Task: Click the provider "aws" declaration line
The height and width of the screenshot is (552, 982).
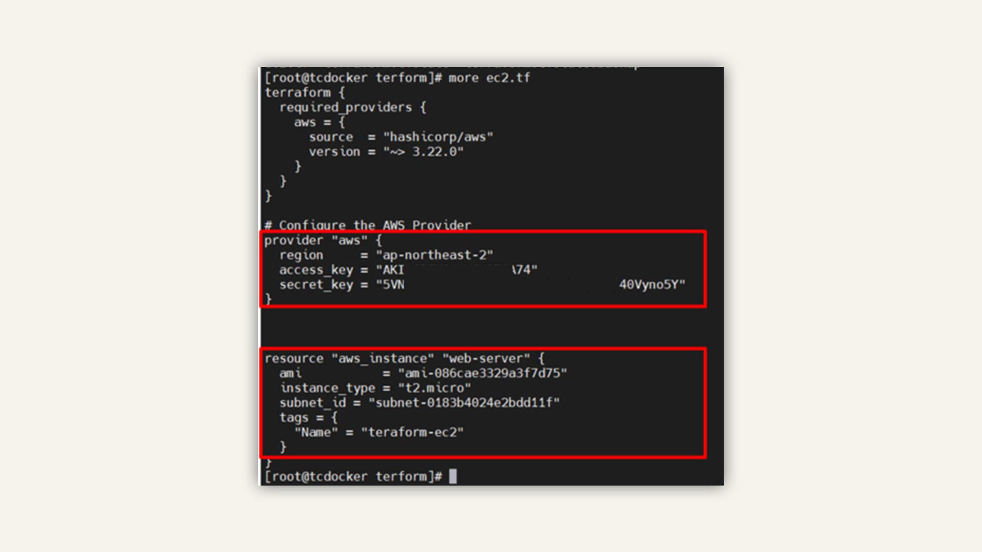Action: (x=323, y=240)
